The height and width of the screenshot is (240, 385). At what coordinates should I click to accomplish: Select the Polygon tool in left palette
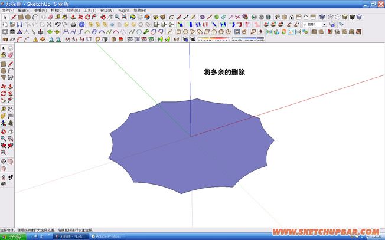pos(4,78)
